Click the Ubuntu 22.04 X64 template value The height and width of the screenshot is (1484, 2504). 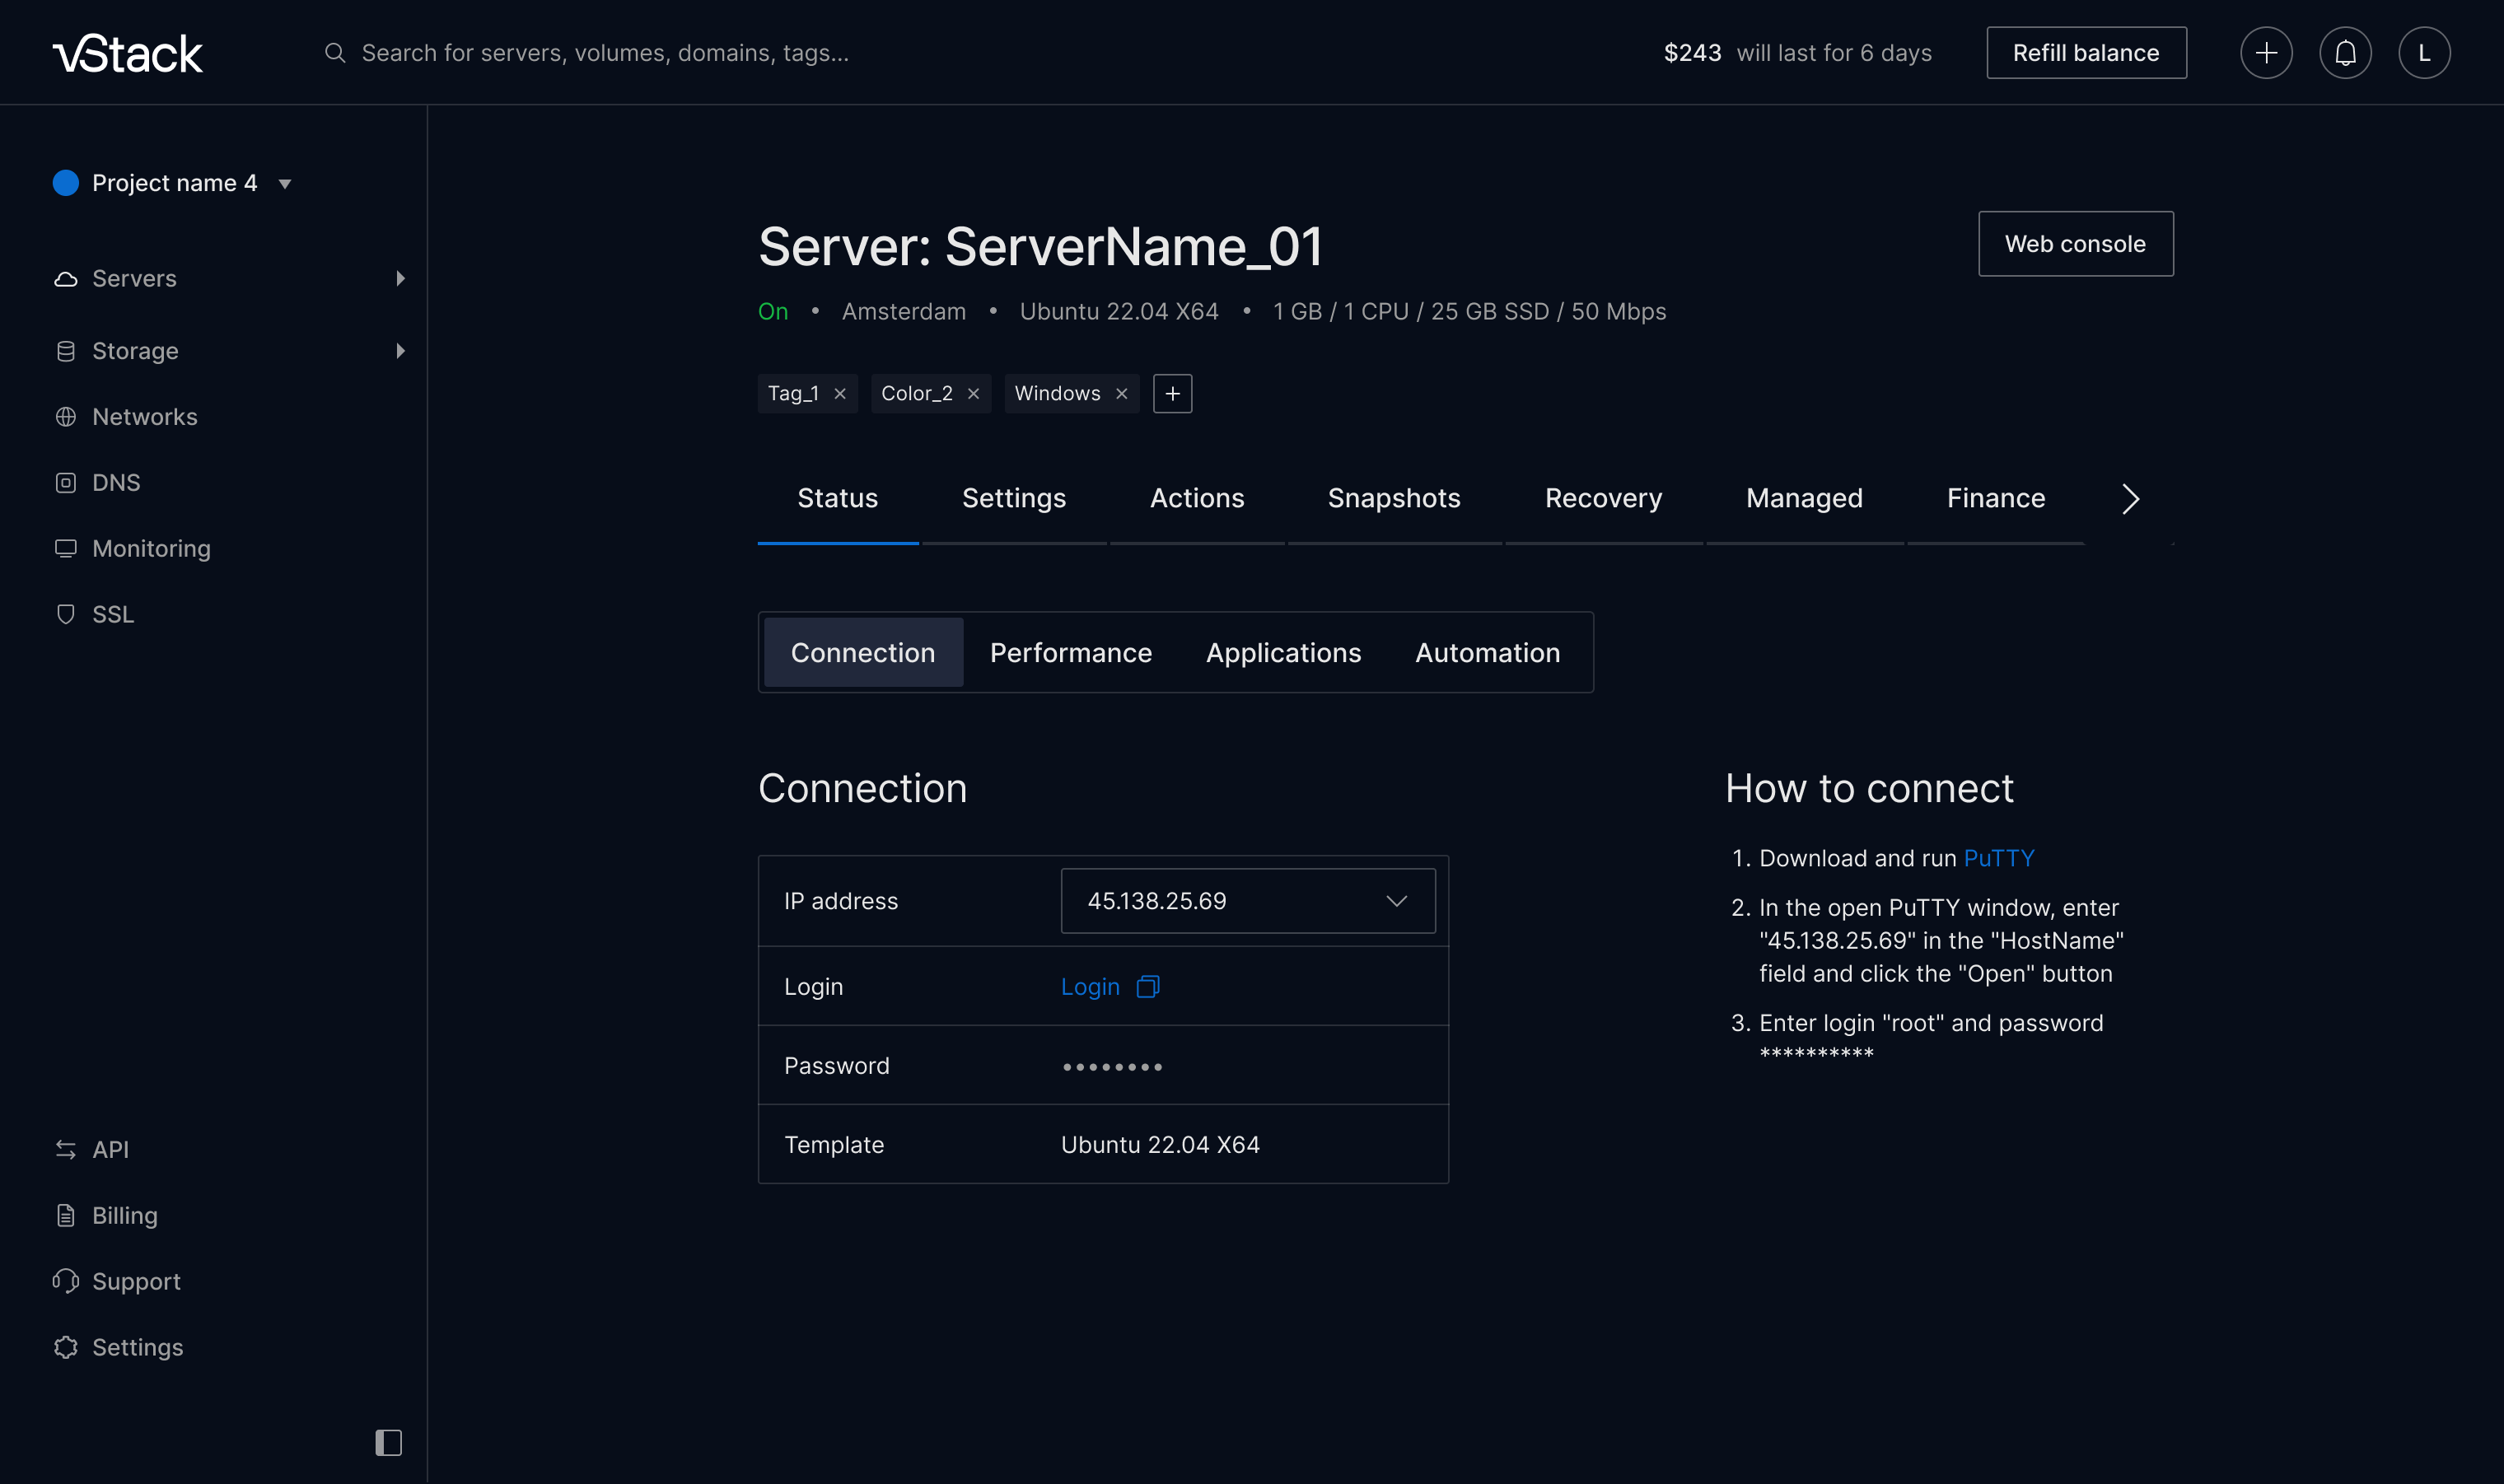pyautogui.click(x=1160, y=1145)
